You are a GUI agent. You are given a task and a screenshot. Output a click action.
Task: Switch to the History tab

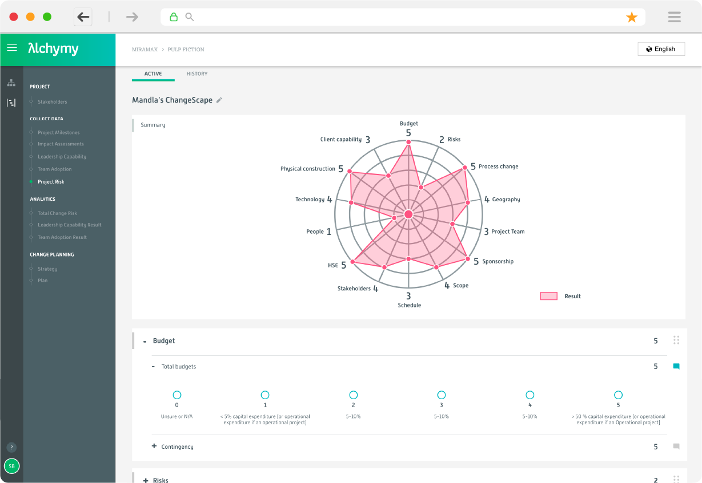point(197,74)
